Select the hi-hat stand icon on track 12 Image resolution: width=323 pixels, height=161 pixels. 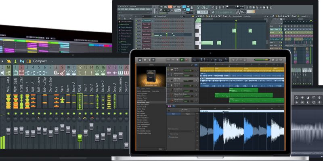click(80, 73)
